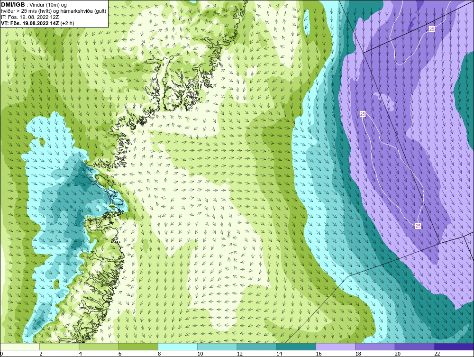Click the '6' tick label on color scale

click(120, 354)
